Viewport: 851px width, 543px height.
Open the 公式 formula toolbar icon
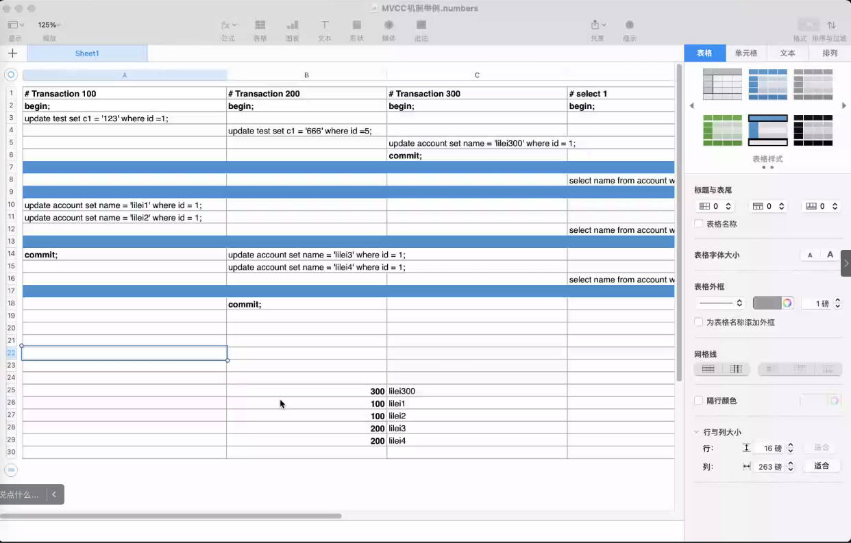point(228,25)
